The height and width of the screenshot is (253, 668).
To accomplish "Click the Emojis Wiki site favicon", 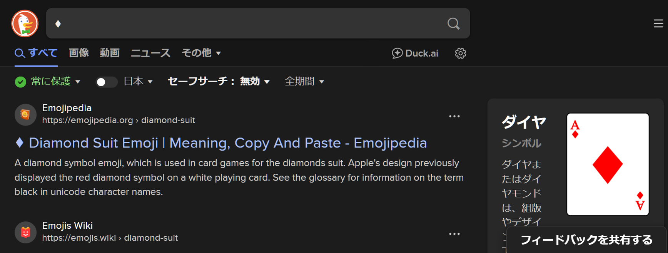I will point(25,232).
